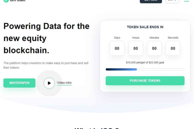
Task: Click the unfilled part of progress bar
Action: coord(161,69)
